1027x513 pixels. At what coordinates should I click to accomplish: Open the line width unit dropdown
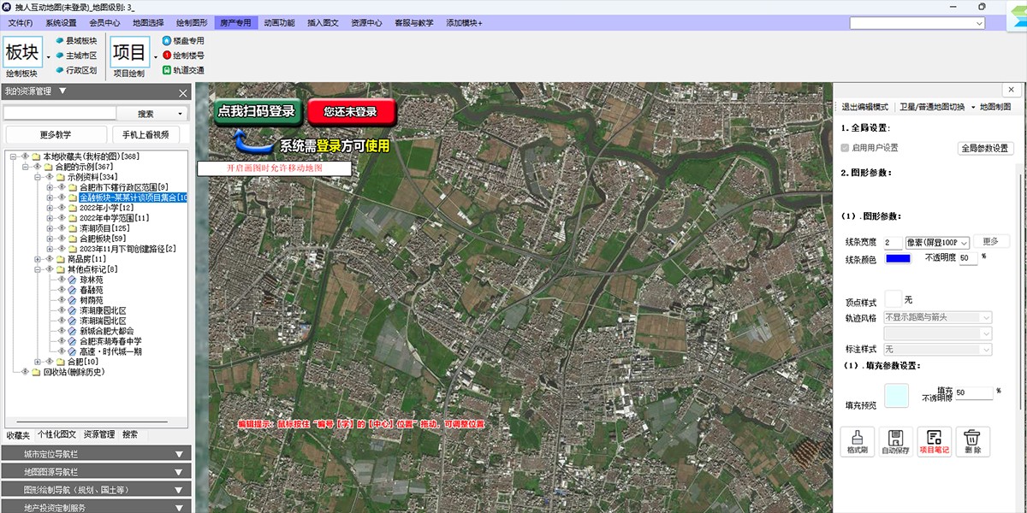click(937, 243)
